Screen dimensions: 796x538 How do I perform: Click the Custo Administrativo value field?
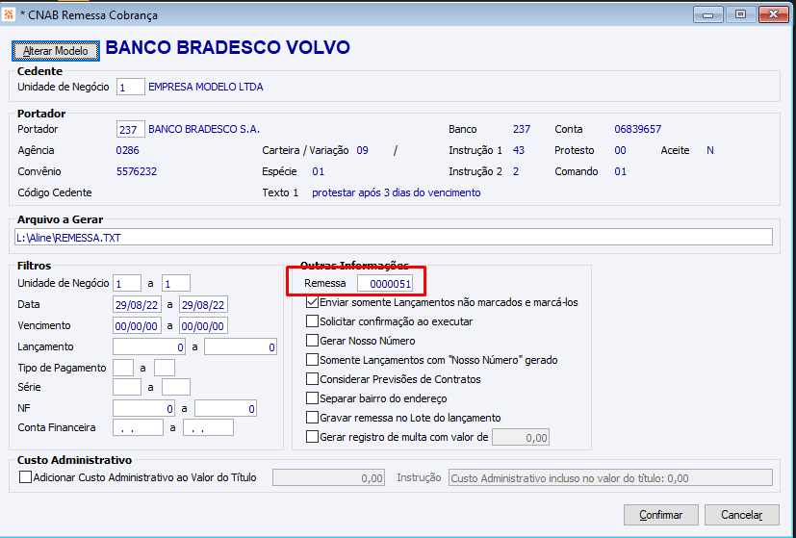point(328,477)
